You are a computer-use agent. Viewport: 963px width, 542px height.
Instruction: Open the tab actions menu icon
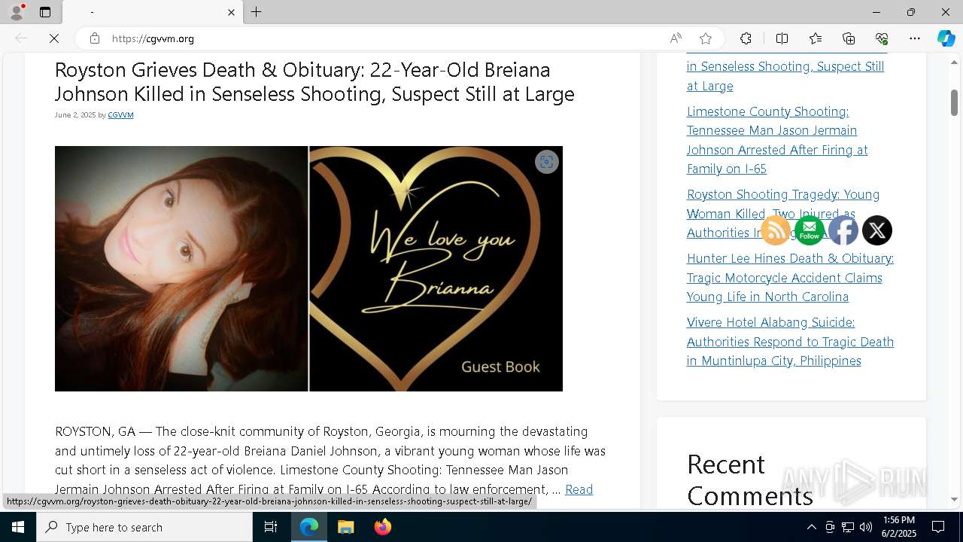(45, 12)
